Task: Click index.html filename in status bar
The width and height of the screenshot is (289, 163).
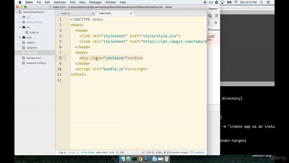Action: (102, 153)
